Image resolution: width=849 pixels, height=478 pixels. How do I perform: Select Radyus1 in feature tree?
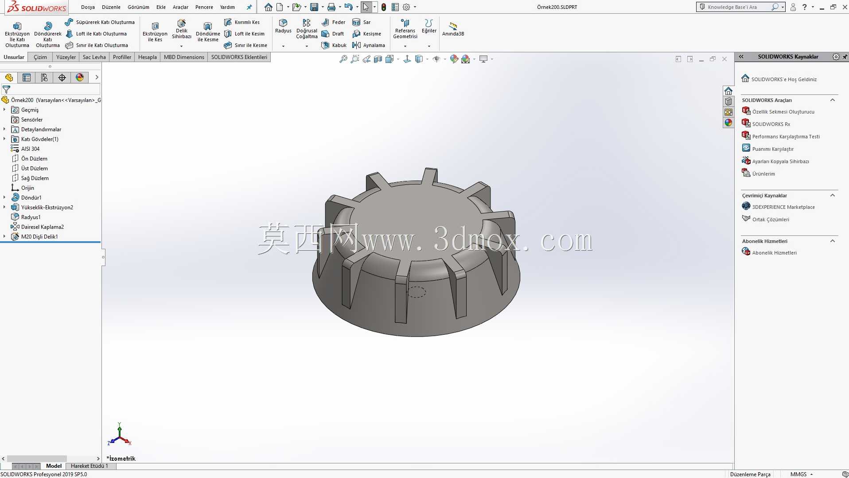coord(31,217)
